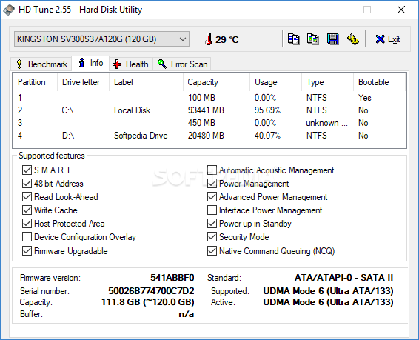
Task: Click the Bootable column header
Action: pos(380,82)
